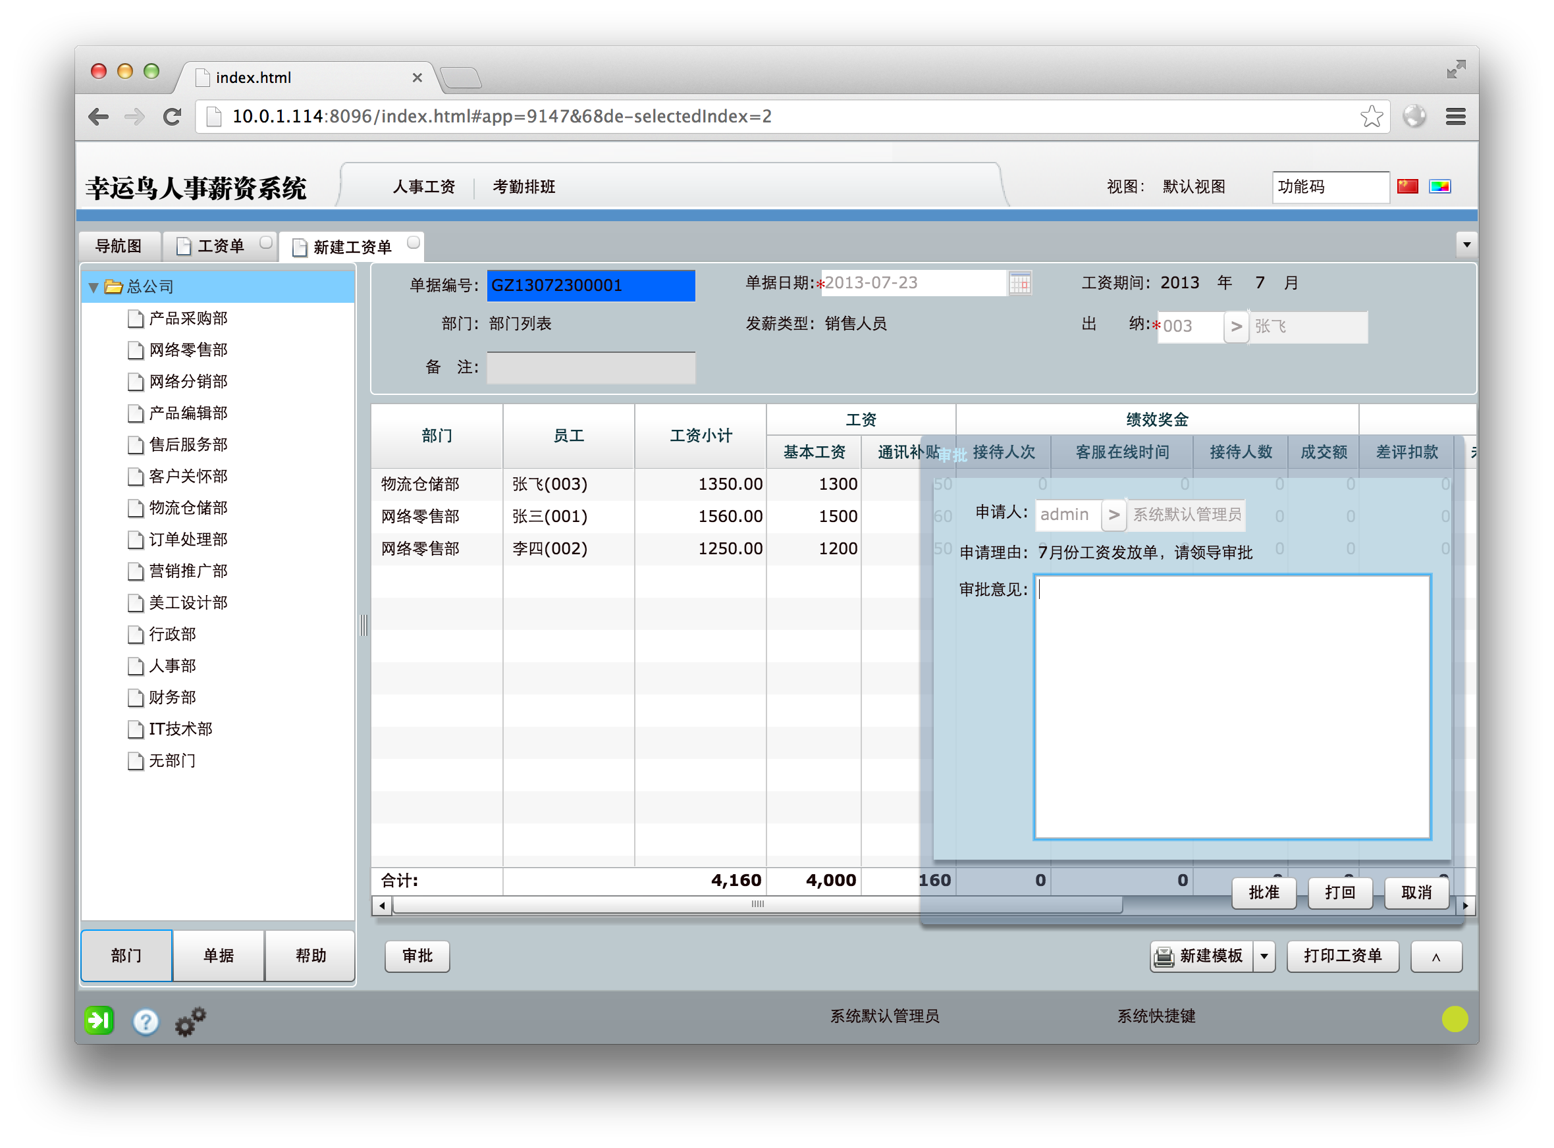Screen dimensions: 1554x1148
Task: Click the Chinese flag language icon
Action: point(1407,186)
